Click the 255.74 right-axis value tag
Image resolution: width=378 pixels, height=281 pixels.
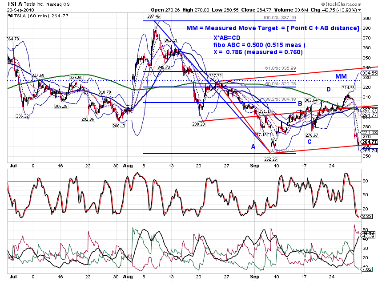coord(369,150)
